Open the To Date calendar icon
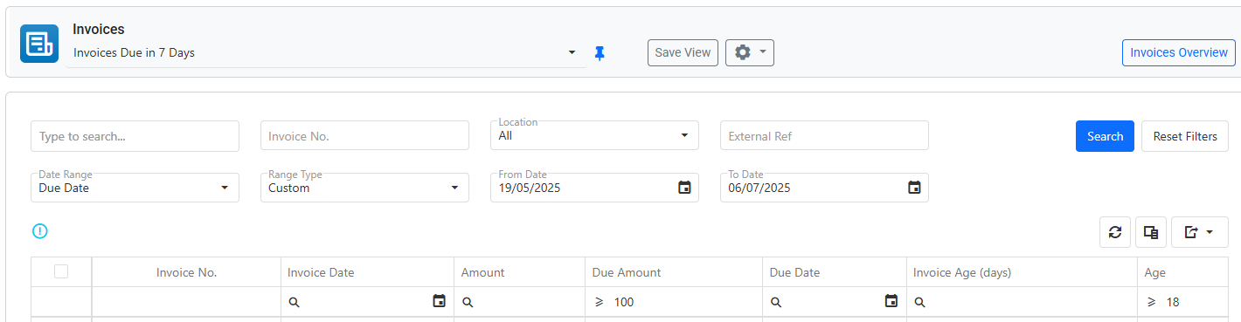The image size is (1241, 322). [x=914, y=188]
